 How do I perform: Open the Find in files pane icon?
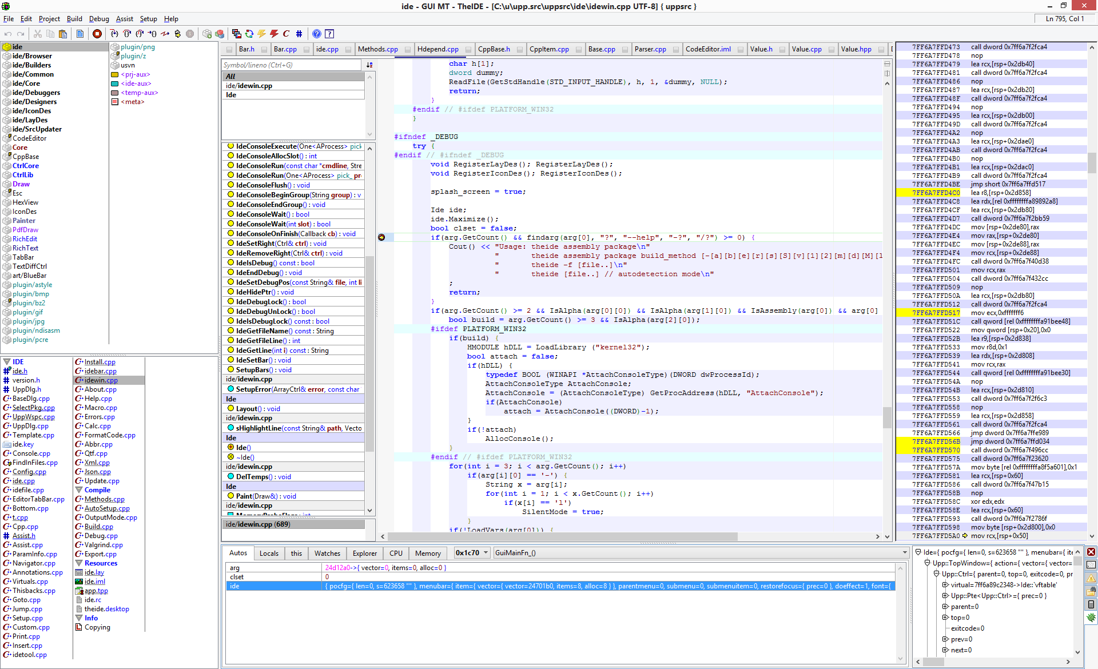coord(1091,591)
